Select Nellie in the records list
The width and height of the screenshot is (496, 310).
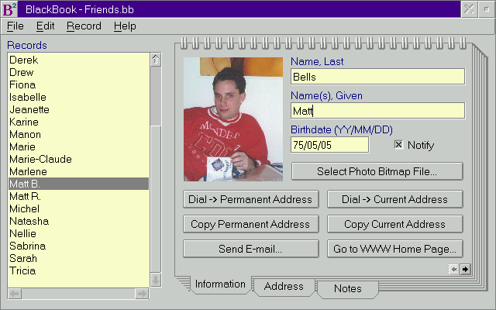[x=78, y=233]
